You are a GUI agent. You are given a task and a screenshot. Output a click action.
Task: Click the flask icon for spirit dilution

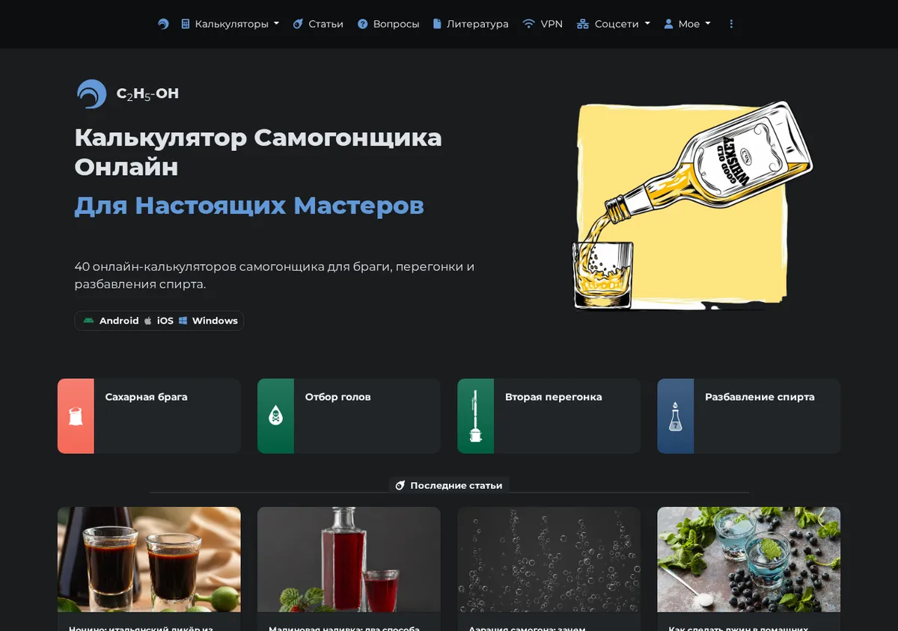[x=675, y=416]
